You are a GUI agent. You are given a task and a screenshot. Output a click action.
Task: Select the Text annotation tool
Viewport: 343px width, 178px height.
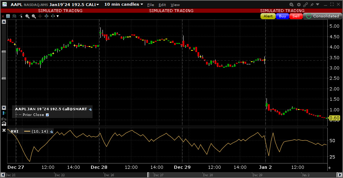(x=8, y=16)
